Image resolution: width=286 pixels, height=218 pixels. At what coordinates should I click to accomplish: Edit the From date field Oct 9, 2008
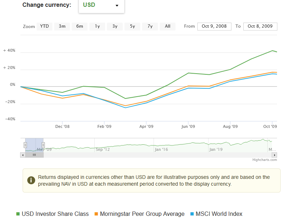214,27
